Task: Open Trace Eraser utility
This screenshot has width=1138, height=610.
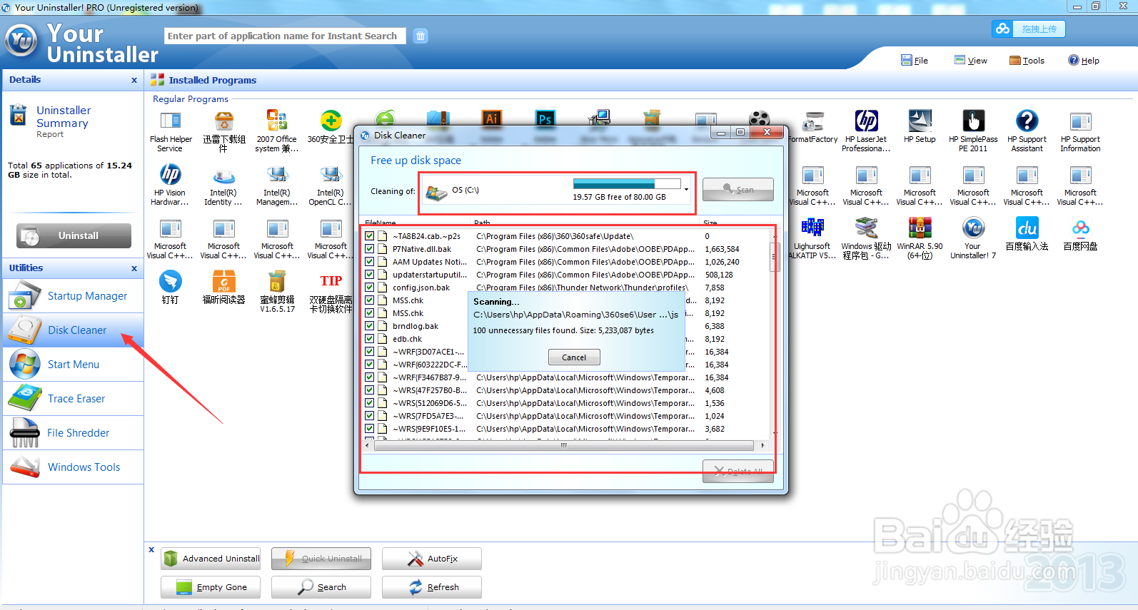Action: [74, 399]
